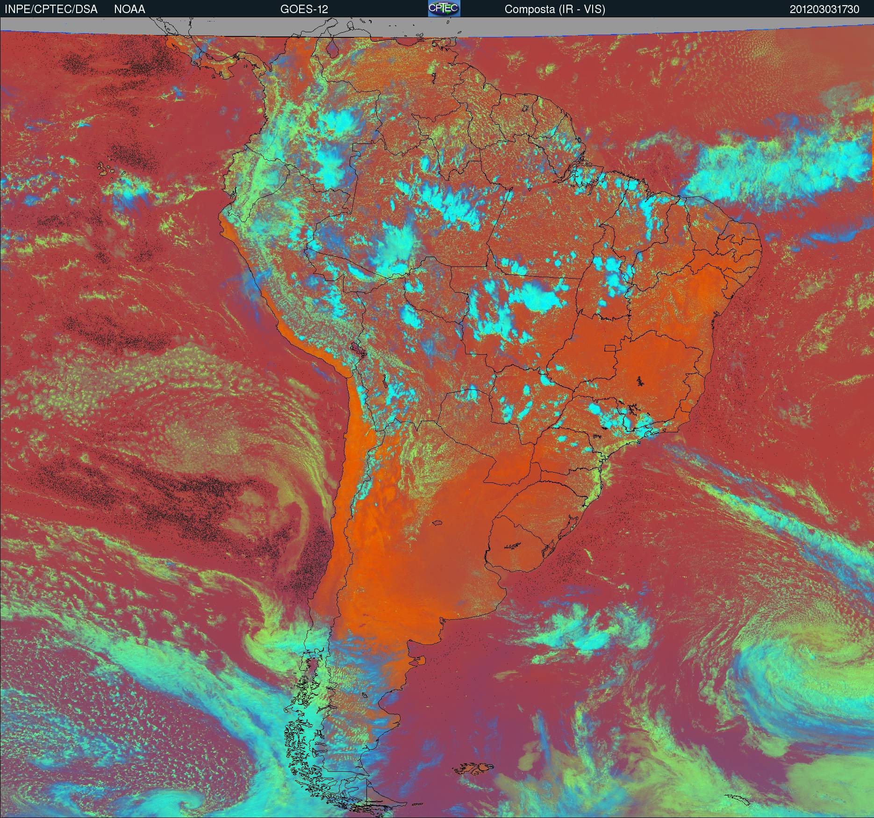Image resolution: width=874 pixels, height=818 pixels.
Task: Select the Composta (IR - VIS) title
Action: [x=555, y=9]
